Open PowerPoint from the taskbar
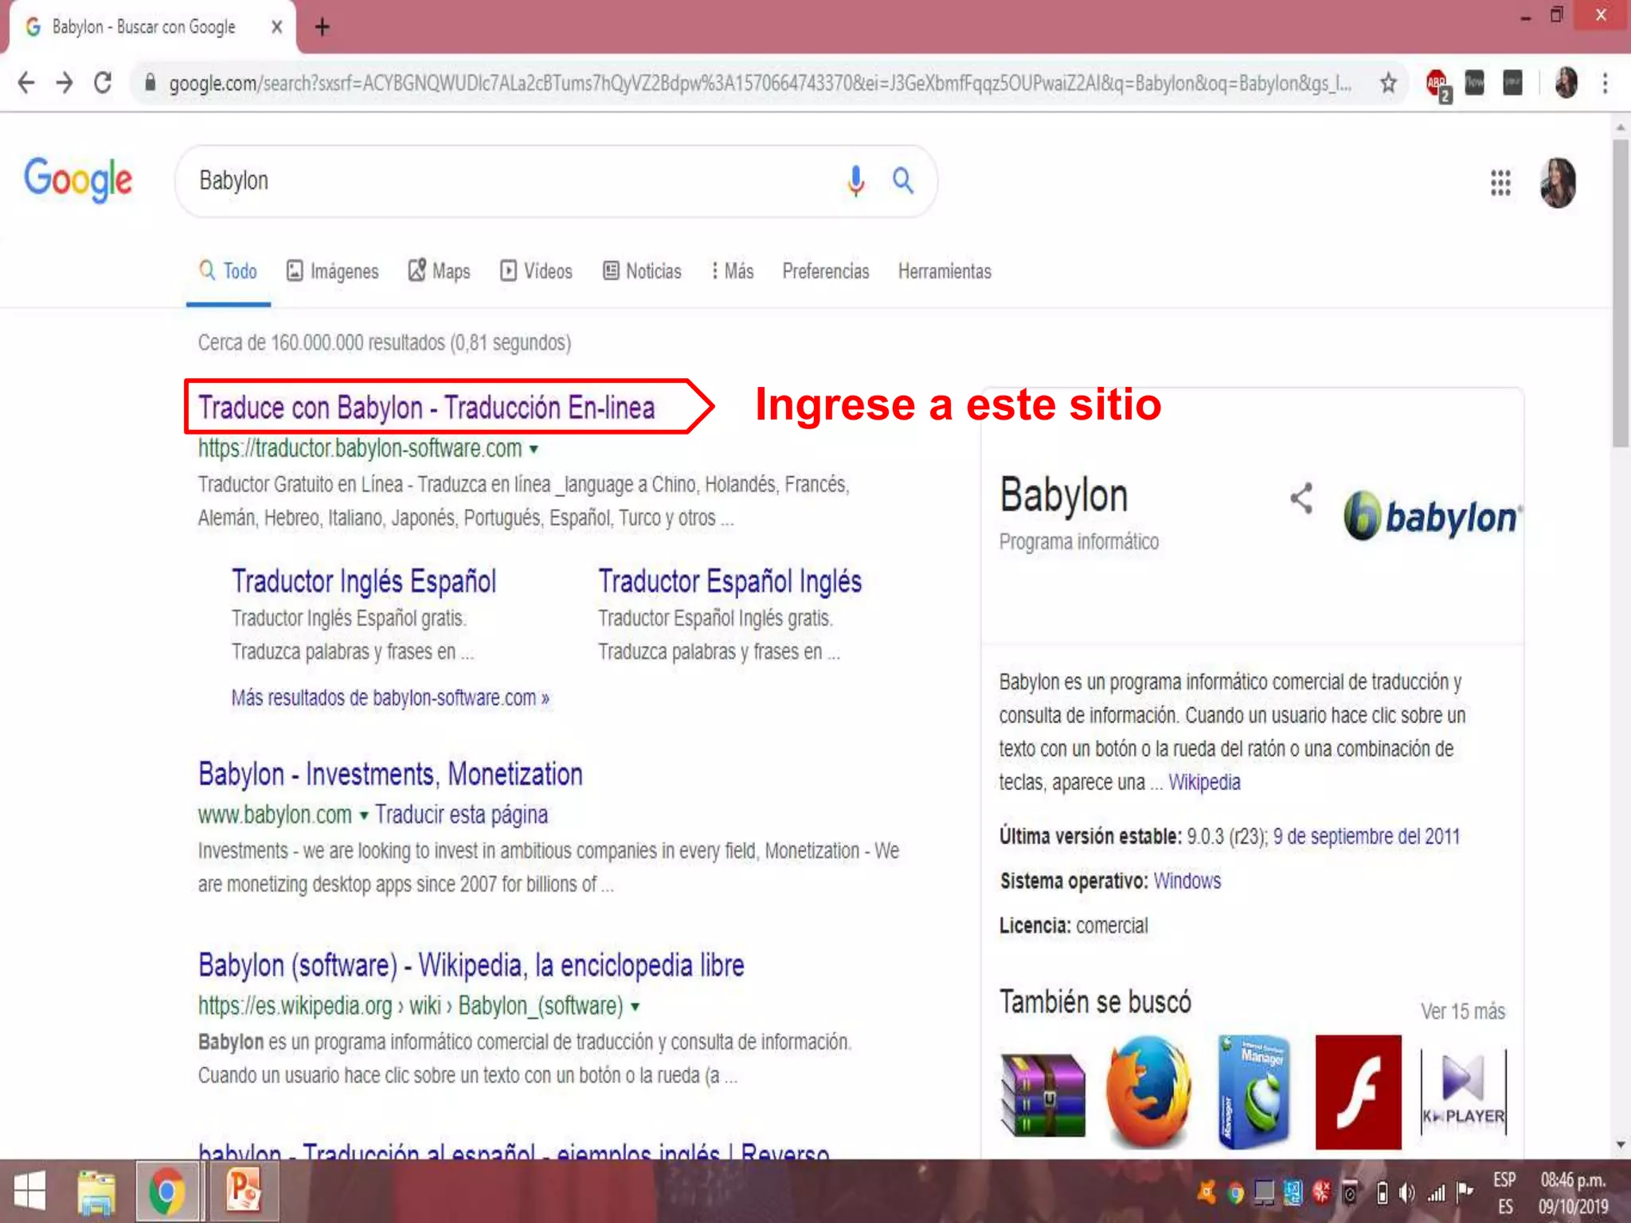1631x1223 pixels. coord(244,1191)
